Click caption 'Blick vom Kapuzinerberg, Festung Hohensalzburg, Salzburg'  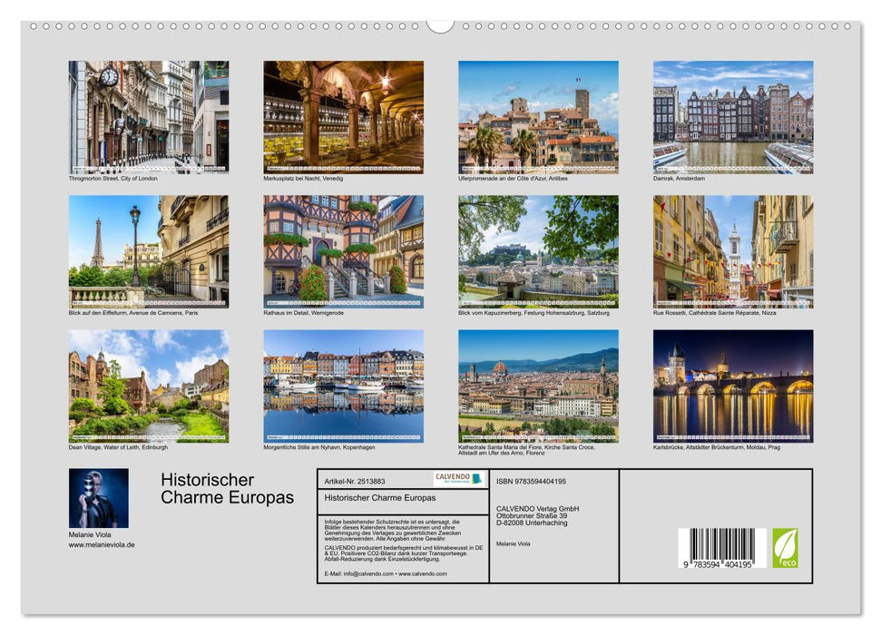pos(533,312)
